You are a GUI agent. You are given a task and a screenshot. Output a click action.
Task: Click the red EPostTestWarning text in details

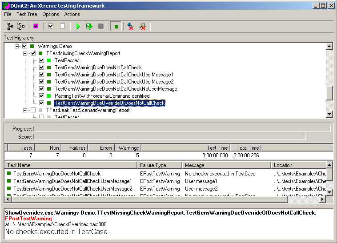point(28,219)
